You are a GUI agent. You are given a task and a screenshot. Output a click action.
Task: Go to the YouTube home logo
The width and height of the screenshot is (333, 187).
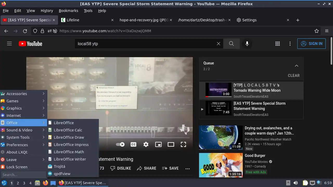coord(30,44)
